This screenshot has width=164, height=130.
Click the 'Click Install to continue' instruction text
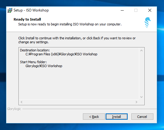click(x=77, y=40)
